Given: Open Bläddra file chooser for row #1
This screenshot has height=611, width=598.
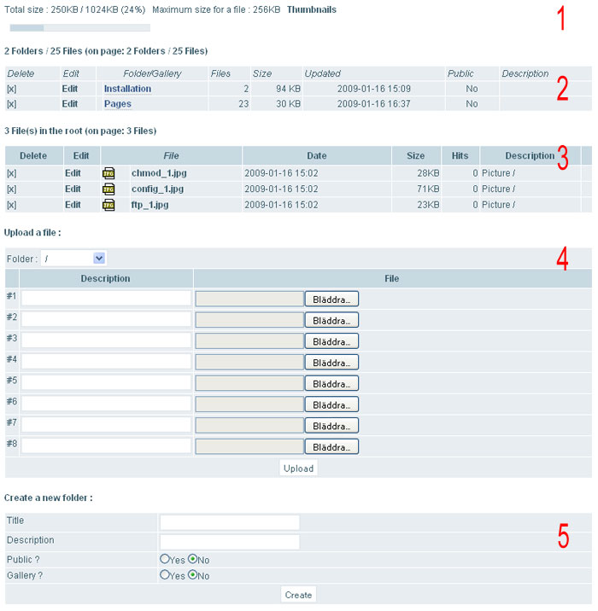Looking at the screenshot, I should tap(331, 299).
